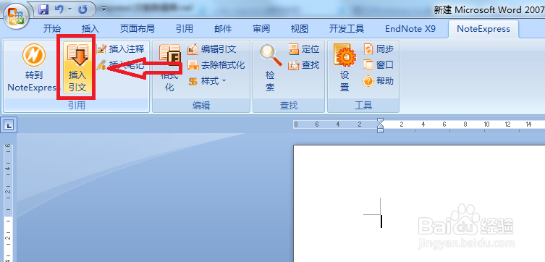Click 编辑引文 to edit citation

[x=212, y=49]
